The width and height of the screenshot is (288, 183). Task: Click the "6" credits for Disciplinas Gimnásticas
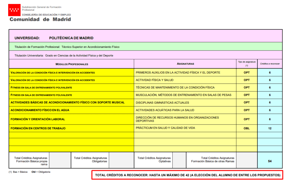pyautogui.click(x=270, y=102)
